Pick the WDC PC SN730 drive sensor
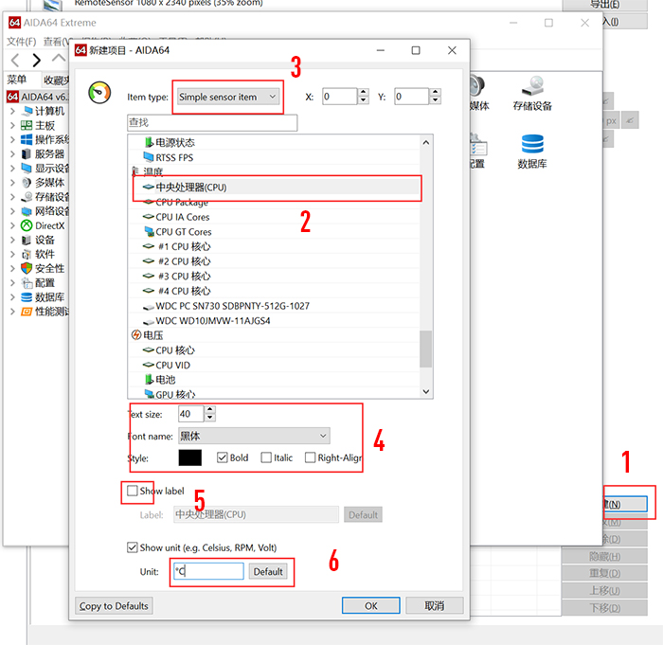 [232, 306]
